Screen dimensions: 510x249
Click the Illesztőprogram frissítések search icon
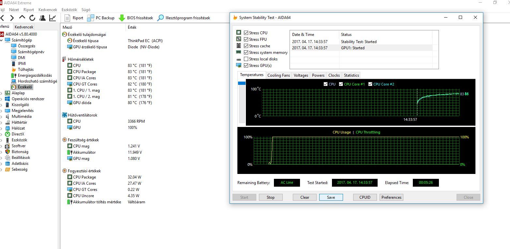point(160,18)
